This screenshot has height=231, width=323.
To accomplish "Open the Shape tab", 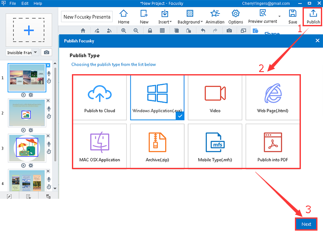I will coord(272,33).
